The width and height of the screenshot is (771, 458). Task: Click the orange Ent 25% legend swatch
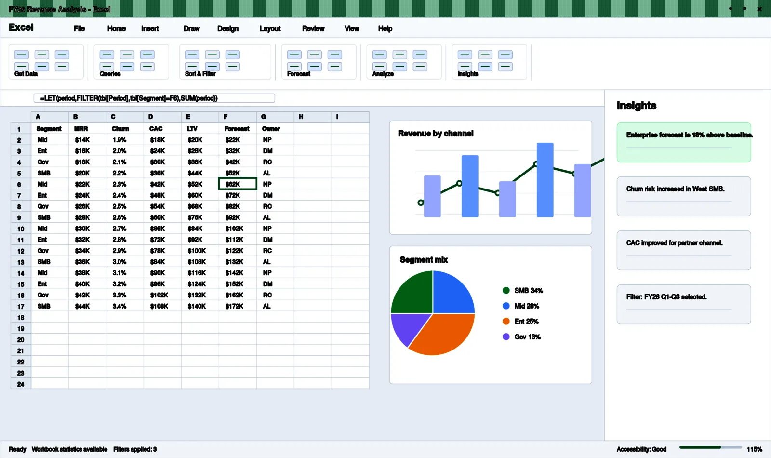click(x=506, y=321)
